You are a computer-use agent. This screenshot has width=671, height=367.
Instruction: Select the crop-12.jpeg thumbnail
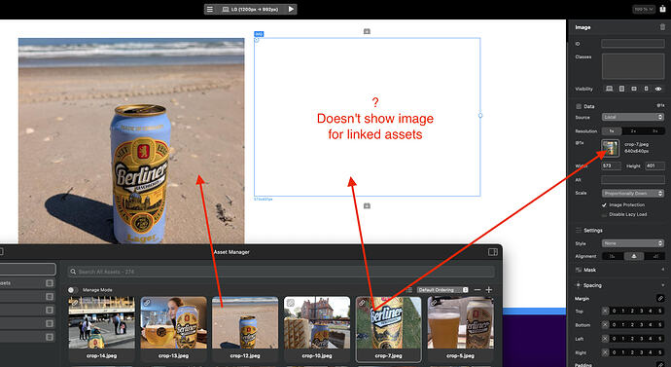245,322
